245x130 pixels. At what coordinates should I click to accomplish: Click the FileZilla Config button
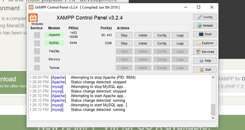[x=161, y=51]
